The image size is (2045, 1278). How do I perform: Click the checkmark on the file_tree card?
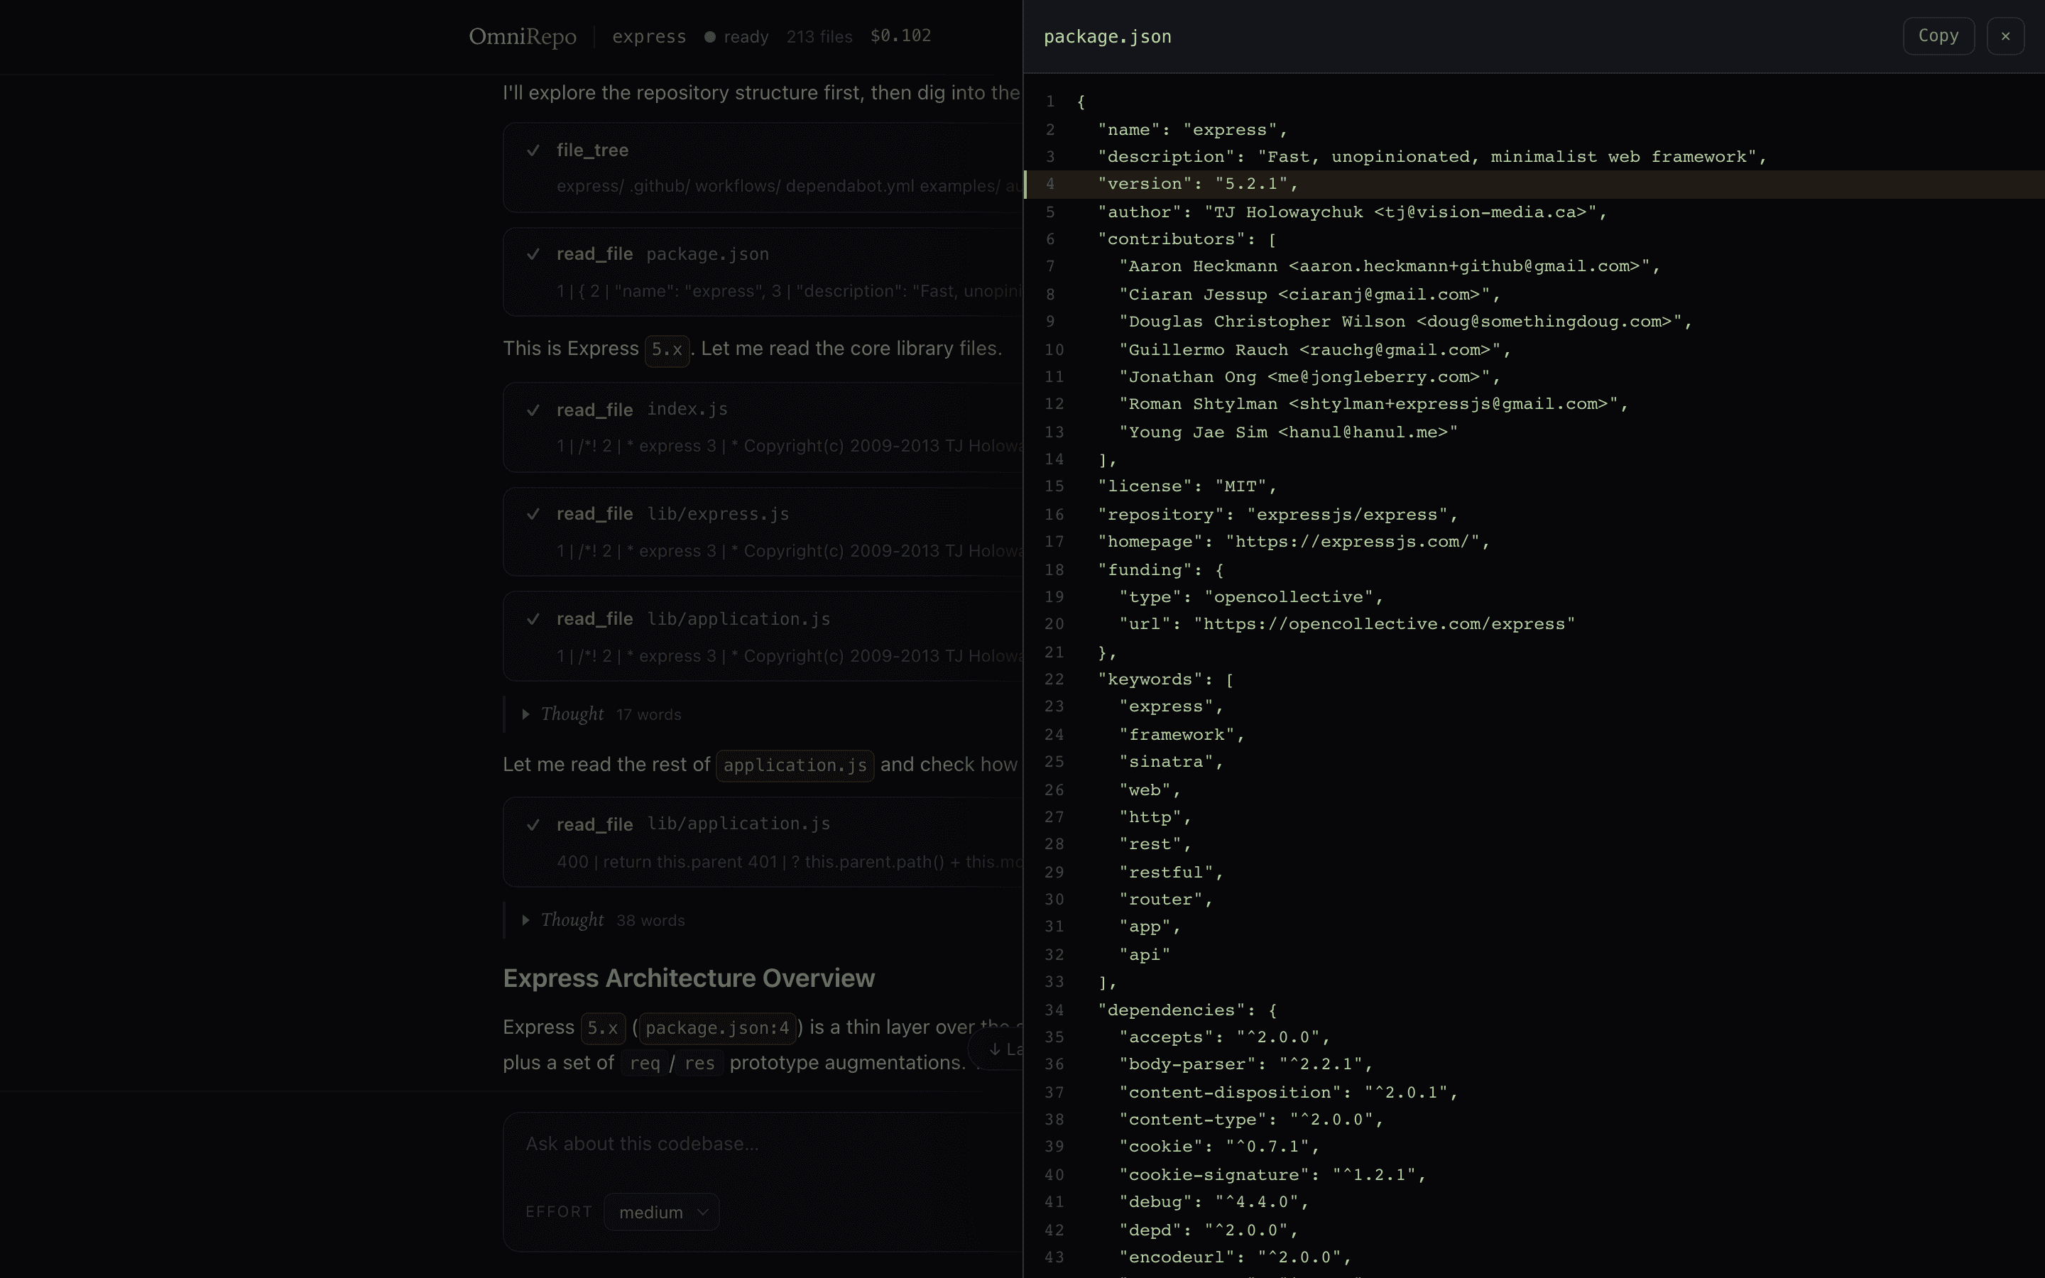point(533,151)
